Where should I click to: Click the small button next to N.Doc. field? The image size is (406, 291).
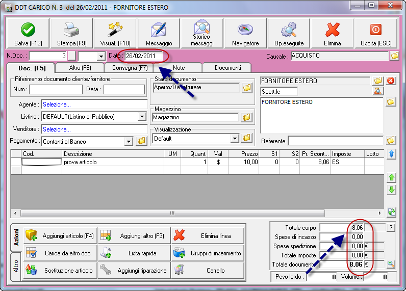pyautogui.click(x=72, y=56)
